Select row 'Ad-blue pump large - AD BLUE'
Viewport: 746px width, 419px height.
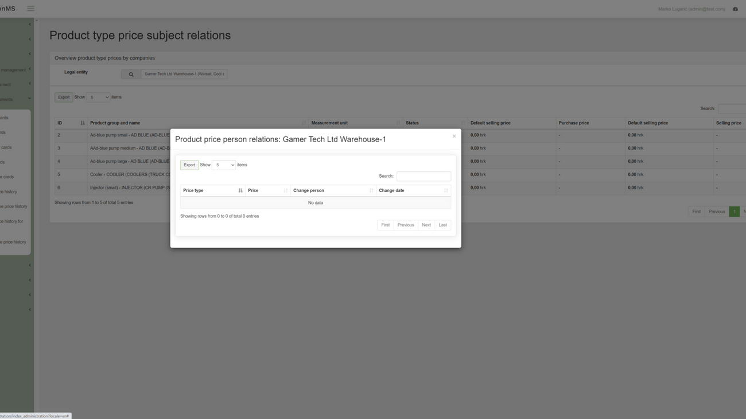tap(400, 162)
